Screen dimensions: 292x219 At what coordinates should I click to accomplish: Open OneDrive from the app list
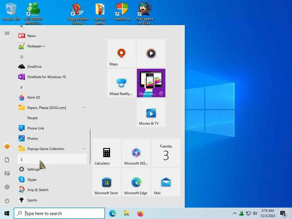pyautogui.click(x=52, y=66)
